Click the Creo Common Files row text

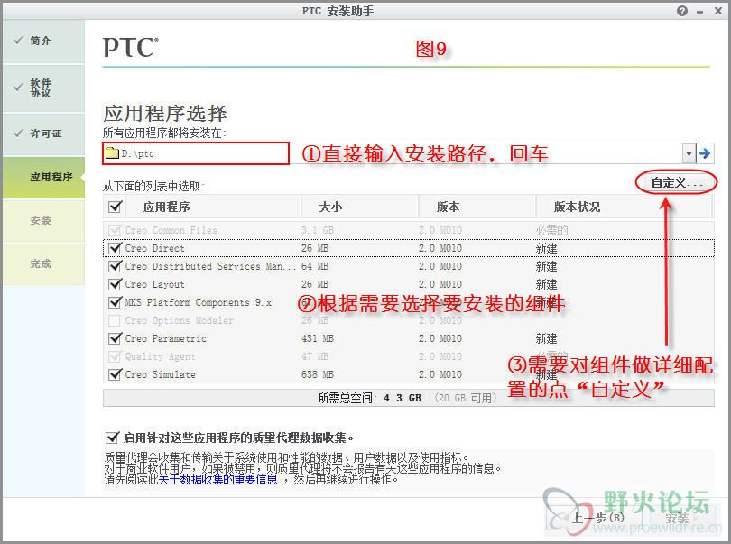pyautogui.click(x=171, y=230)
